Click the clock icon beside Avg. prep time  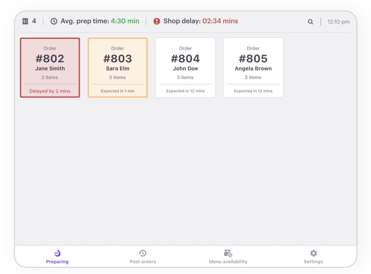click(54, 21)
